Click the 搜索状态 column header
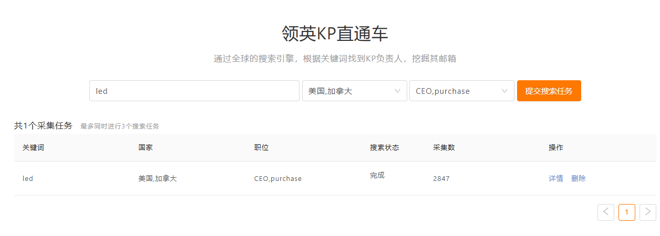660x236 pixels. (x=385, y=147)
